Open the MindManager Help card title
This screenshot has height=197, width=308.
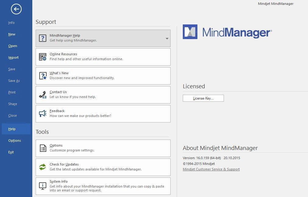pos(65,35)
